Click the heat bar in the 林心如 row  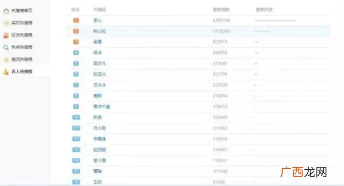262,31
